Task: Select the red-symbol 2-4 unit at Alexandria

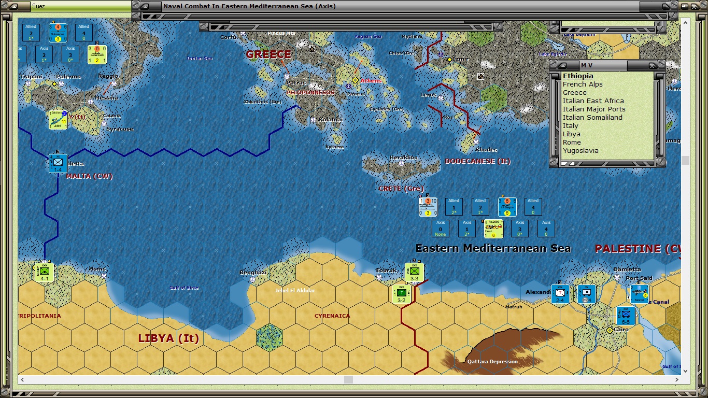Action: coord(560,294)
